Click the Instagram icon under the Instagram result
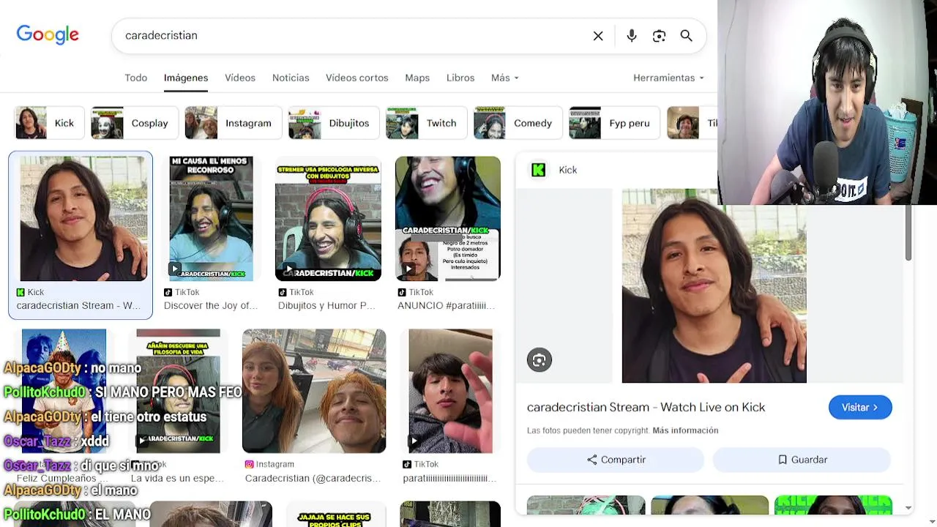This screenshot has width=937, height=527. click(249, 464)
